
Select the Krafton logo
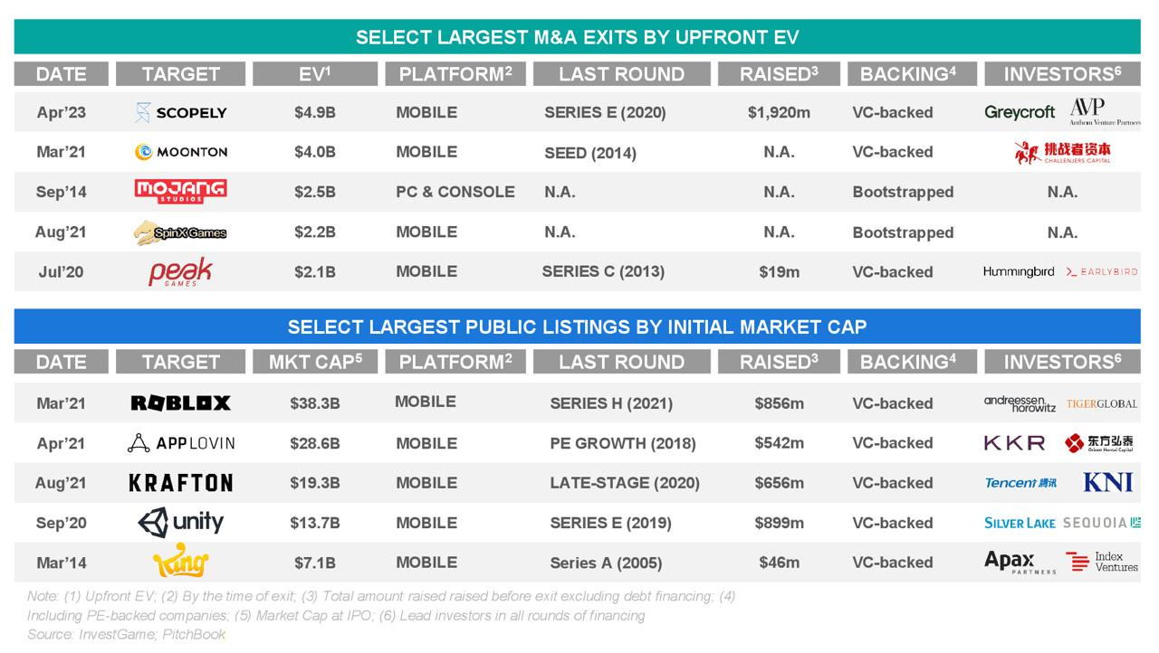click(180, 483)
